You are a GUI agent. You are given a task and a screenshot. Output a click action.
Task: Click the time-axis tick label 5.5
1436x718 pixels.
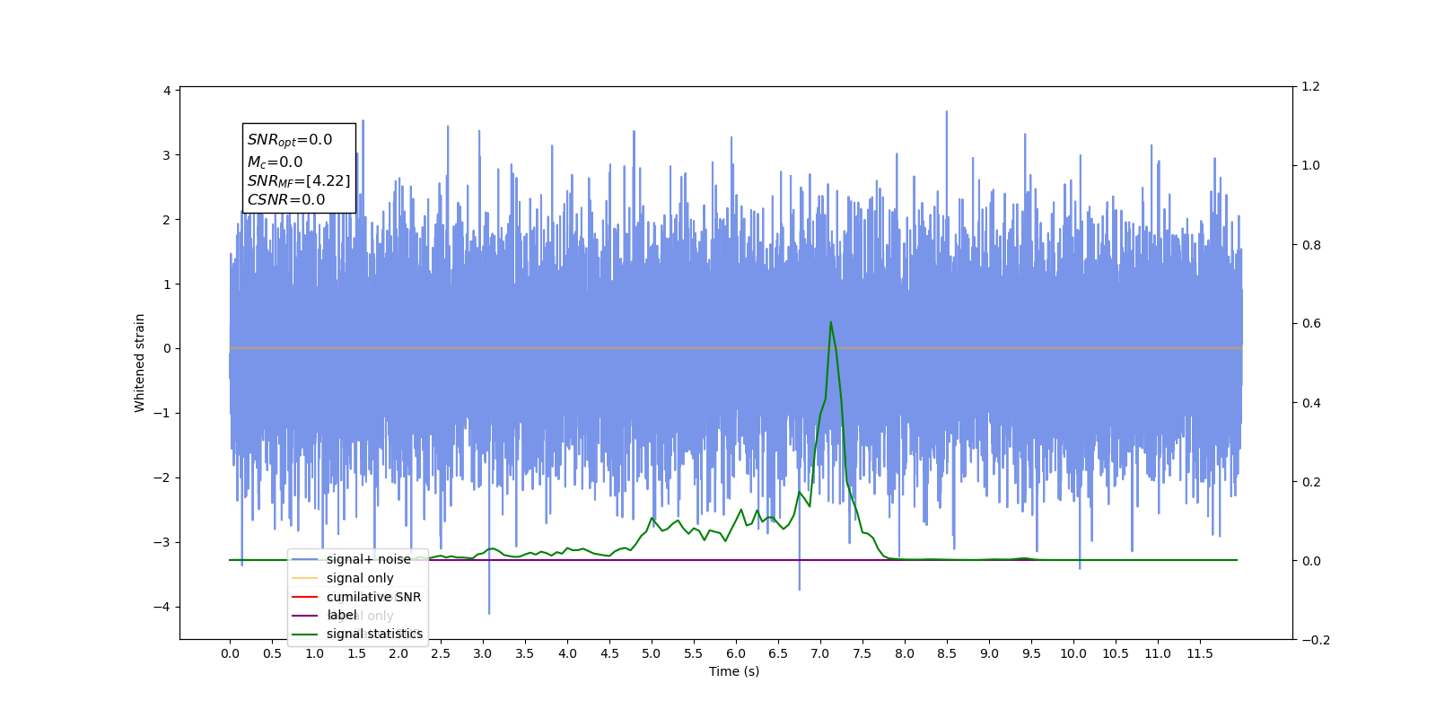(x=694, y=653)
